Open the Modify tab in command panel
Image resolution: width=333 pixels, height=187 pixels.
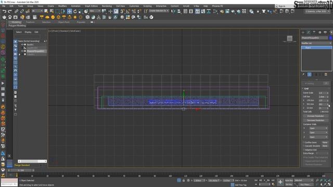[x=309, y=32]
